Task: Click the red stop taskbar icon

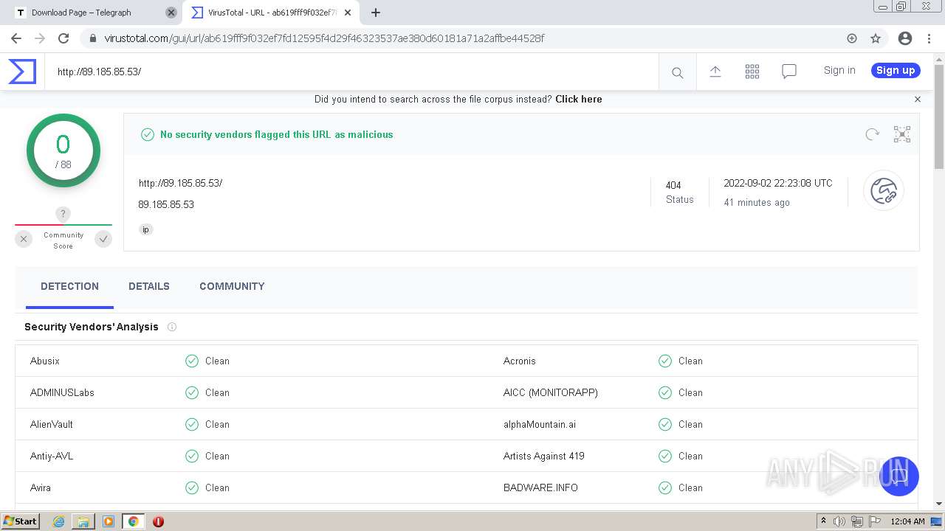Action: pos(158,521)
